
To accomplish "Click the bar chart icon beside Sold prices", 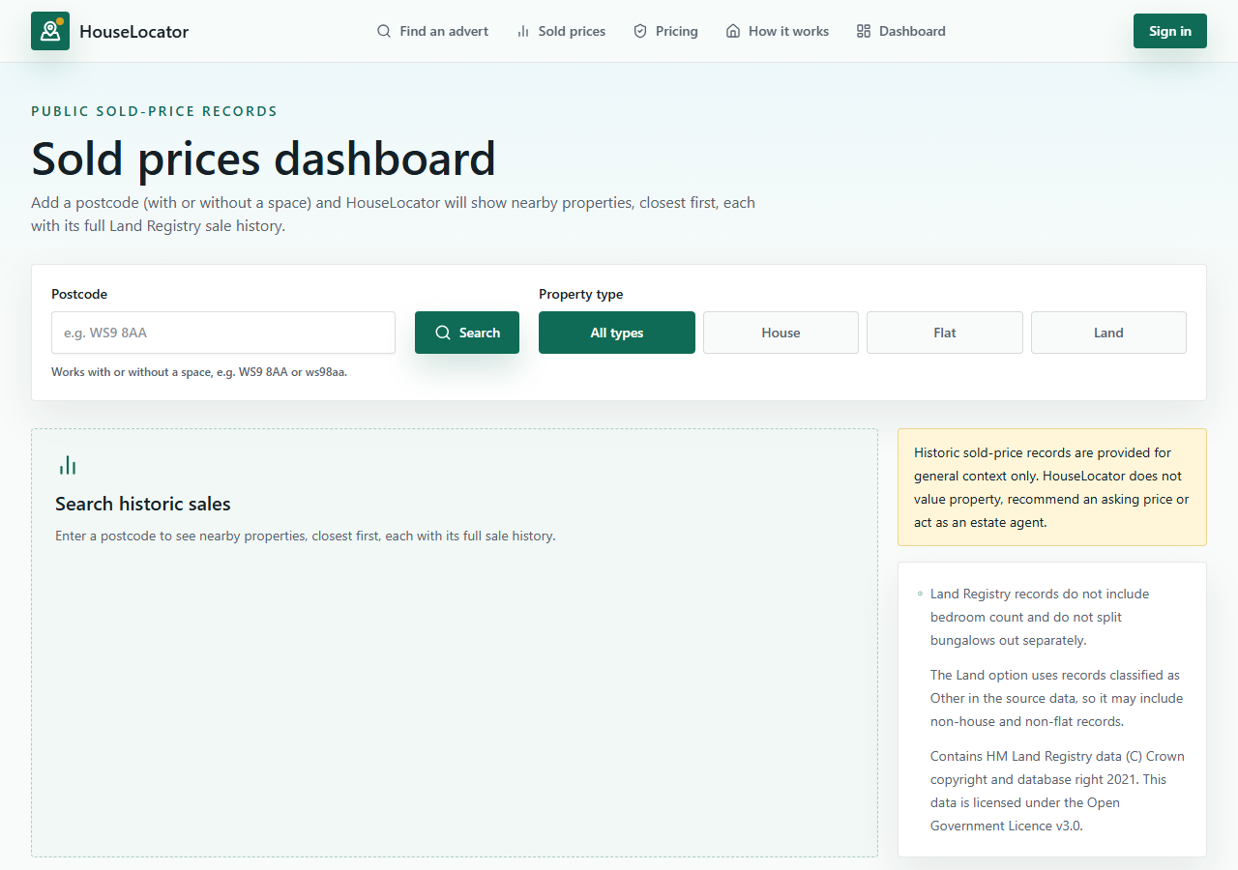I will click(x=523, y=31).
